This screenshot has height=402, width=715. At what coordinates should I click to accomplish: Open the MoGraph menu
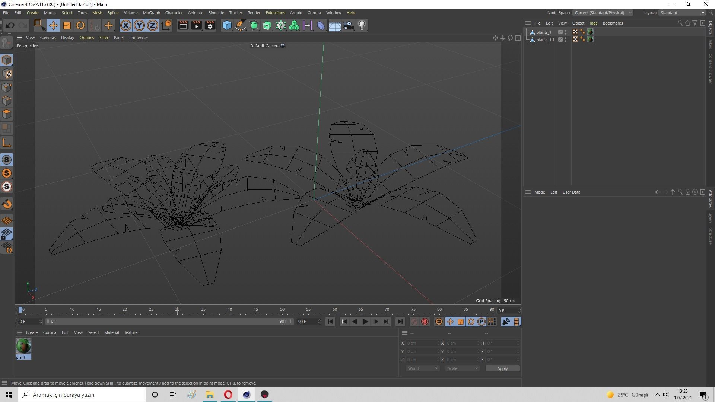(x=151, y=13)
